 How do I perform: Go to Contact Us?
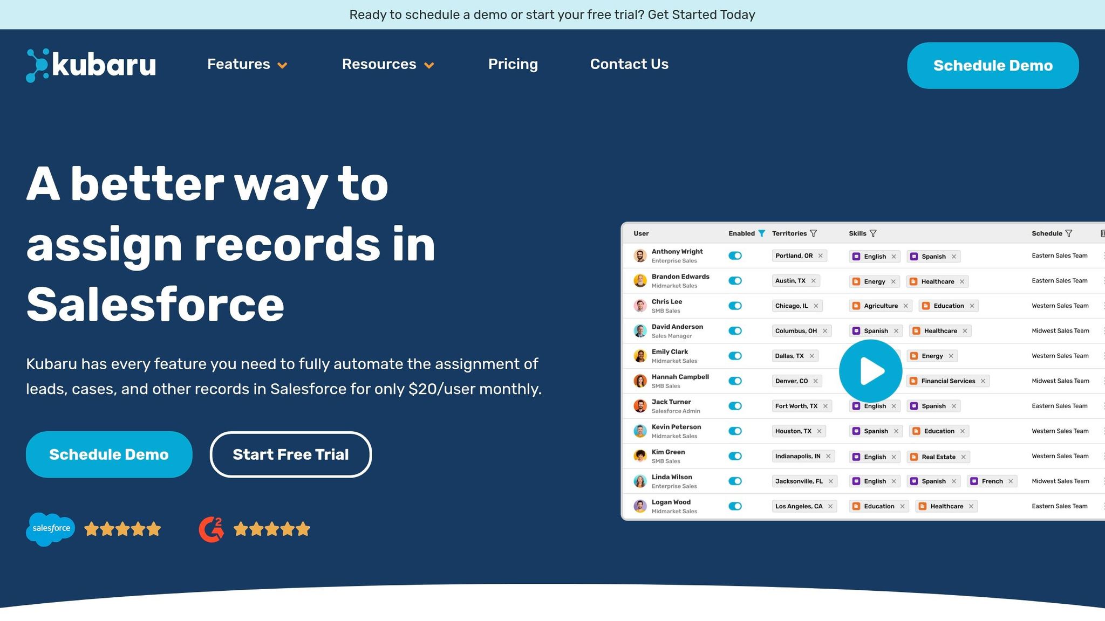[x=629, y=64]
